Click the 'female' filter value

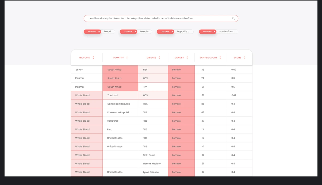tap(144, 32)
